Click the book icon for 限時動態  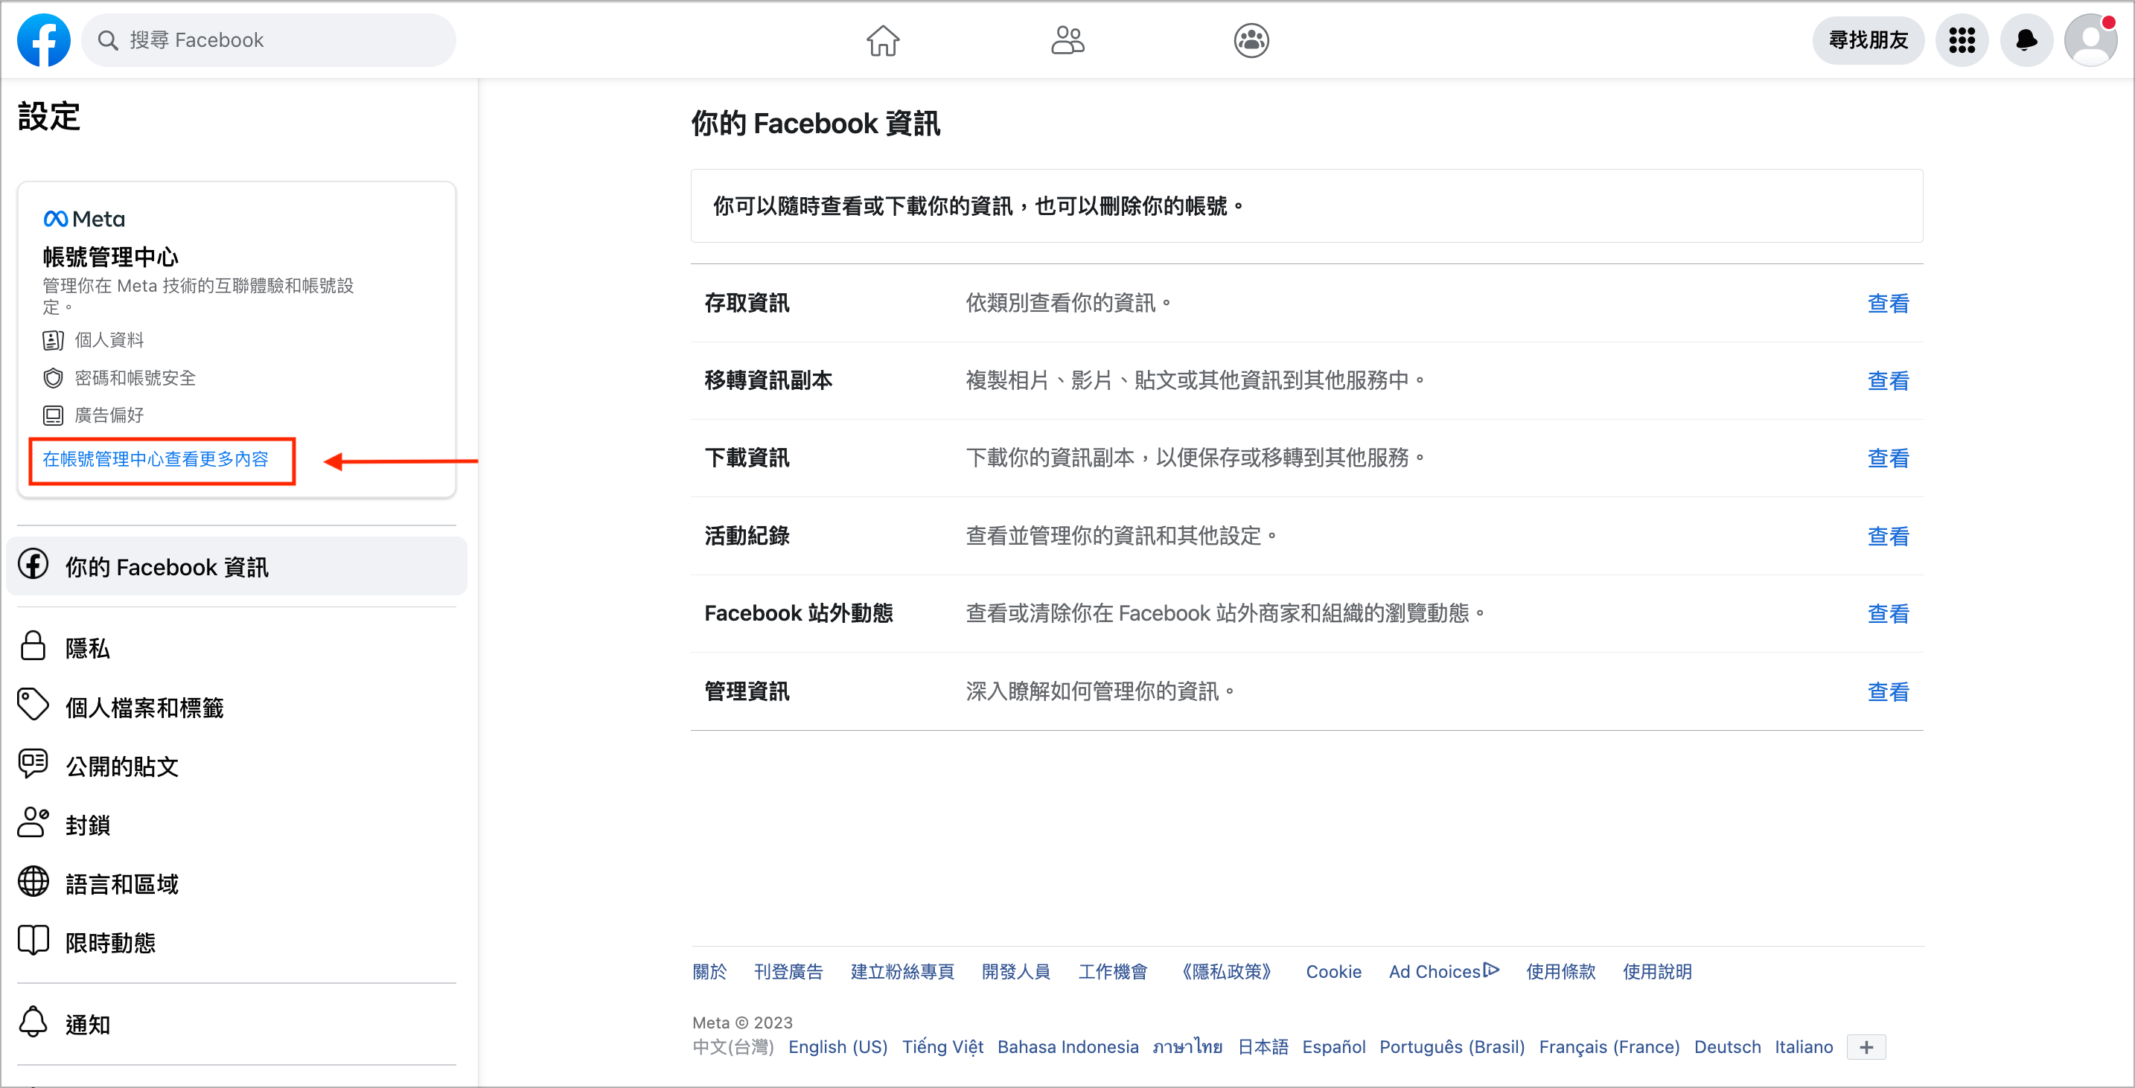point(33,940)
